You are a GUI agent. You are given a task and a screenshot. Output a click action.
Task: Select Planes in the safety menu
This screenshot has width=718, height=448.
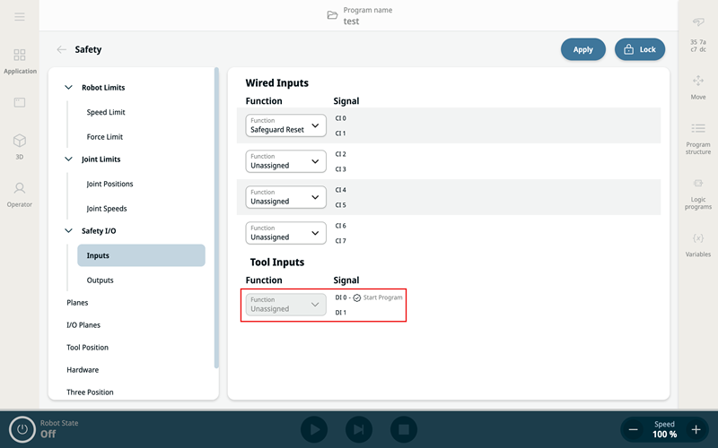point(77,303)
